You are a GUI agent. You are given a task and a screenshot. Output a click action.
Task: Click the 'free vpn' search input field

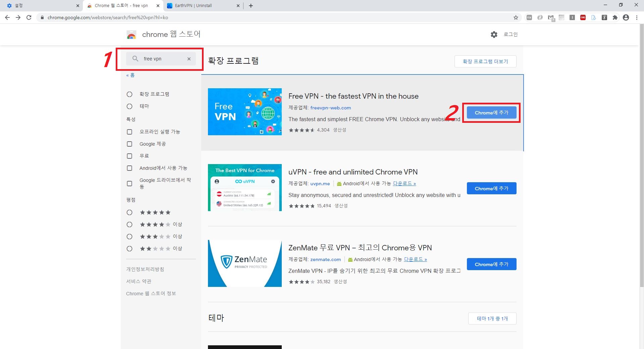click(x=161, y=59)
